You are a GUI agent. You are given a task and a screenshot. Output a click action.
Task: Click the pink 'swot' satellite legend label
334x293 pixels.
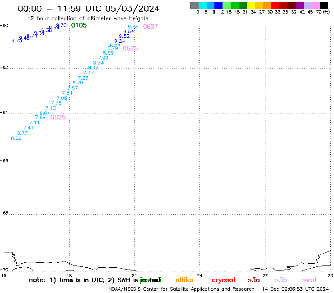(310, 280)
